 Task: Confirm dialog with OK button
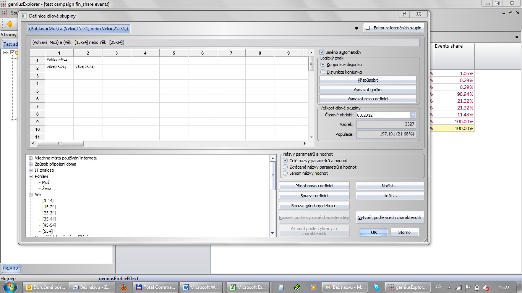(x=374, y=232)
